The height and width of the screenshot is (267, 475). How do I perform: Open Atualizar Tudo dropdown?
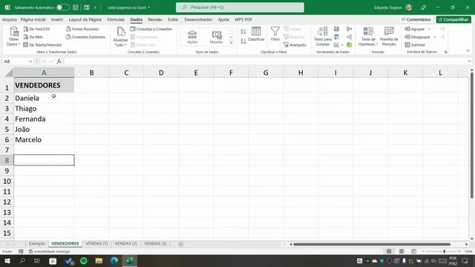(x=120, y=36)
